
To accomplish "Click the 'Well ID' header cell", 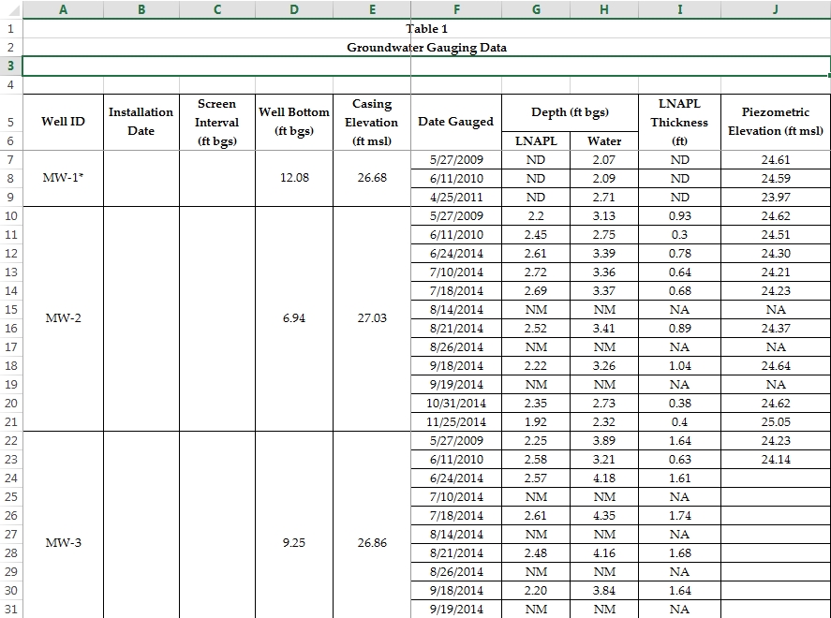I will click(63, 122).
